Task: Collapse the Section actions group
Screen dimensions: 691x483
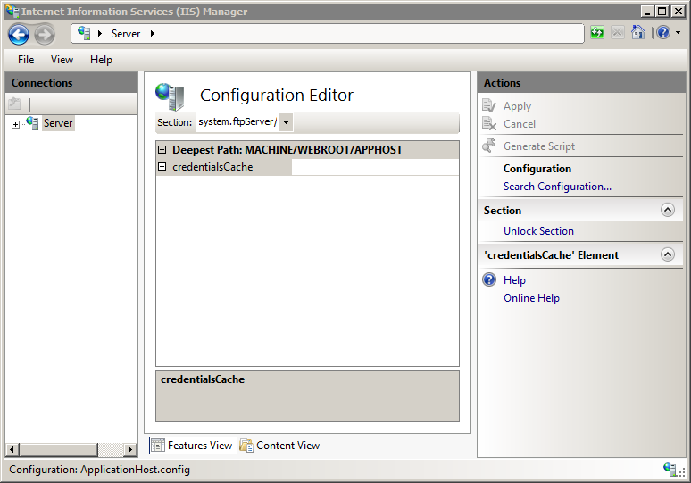Action: [667, 211]
